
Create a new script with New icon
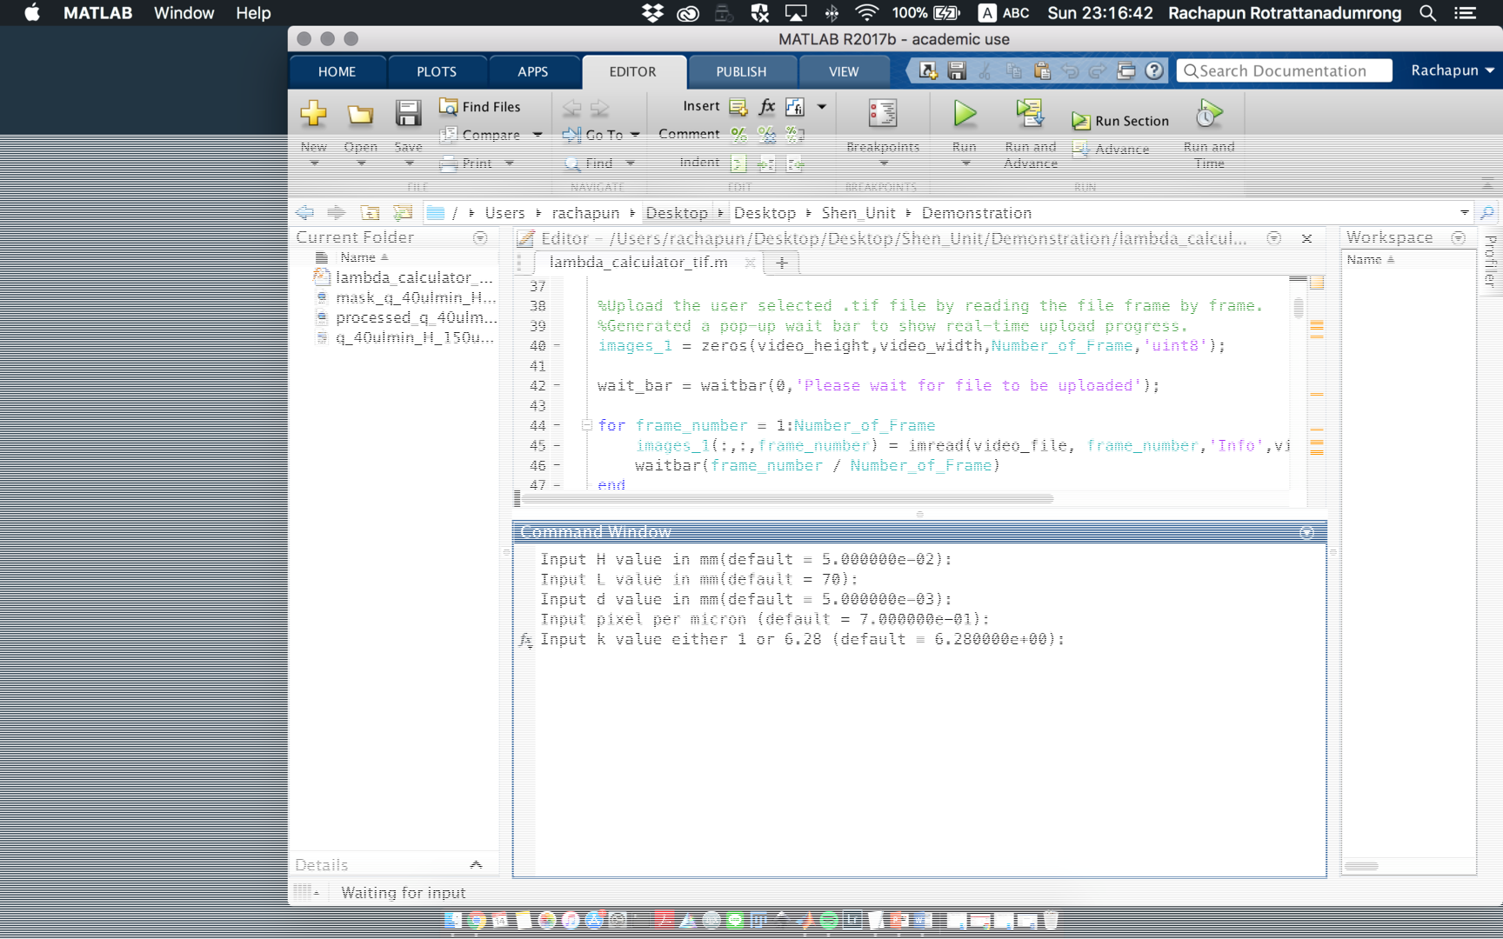[313, 113]
